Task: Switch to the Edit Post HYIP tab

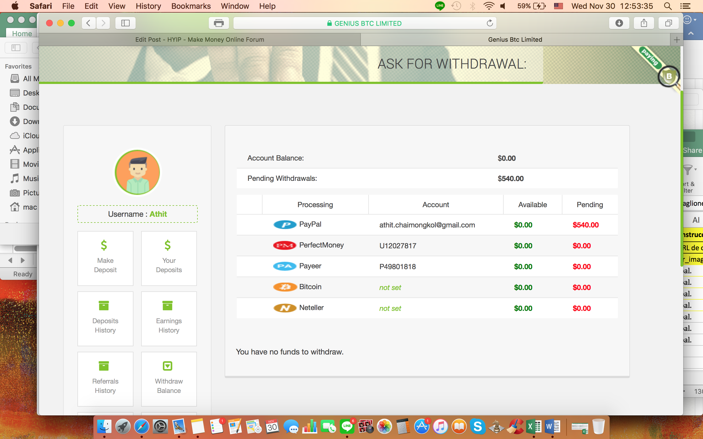Action: tap(200, 40)
